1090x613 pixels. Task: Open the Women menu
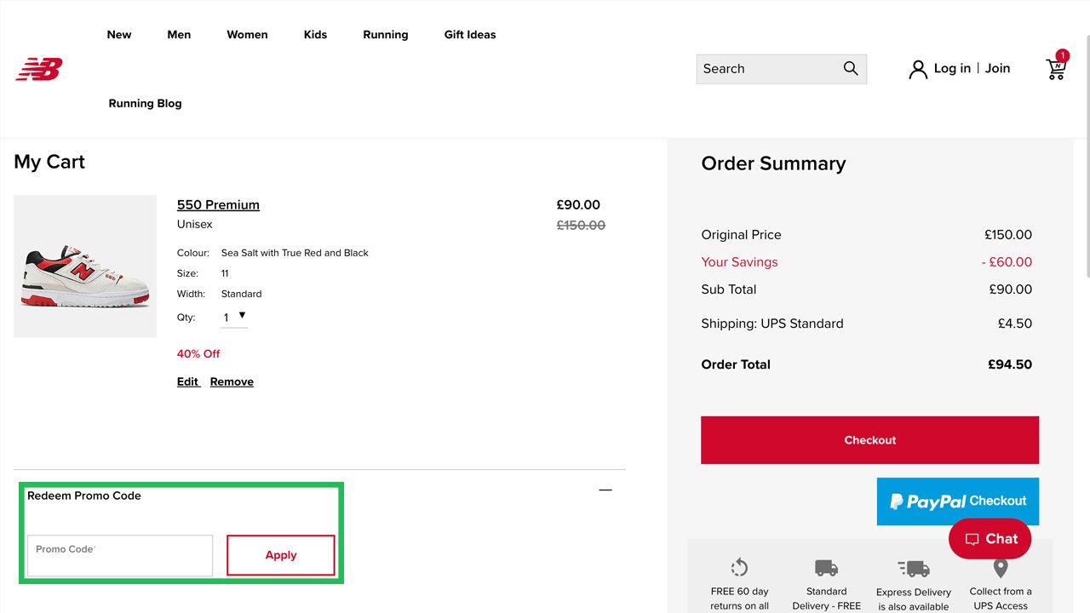[247, 35]
